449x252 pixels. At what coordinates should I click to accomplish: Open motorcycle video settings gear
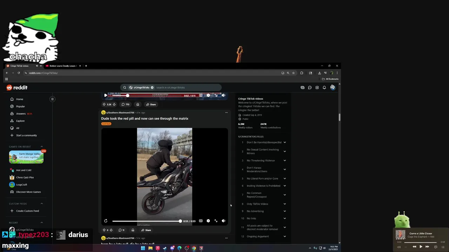208,221
